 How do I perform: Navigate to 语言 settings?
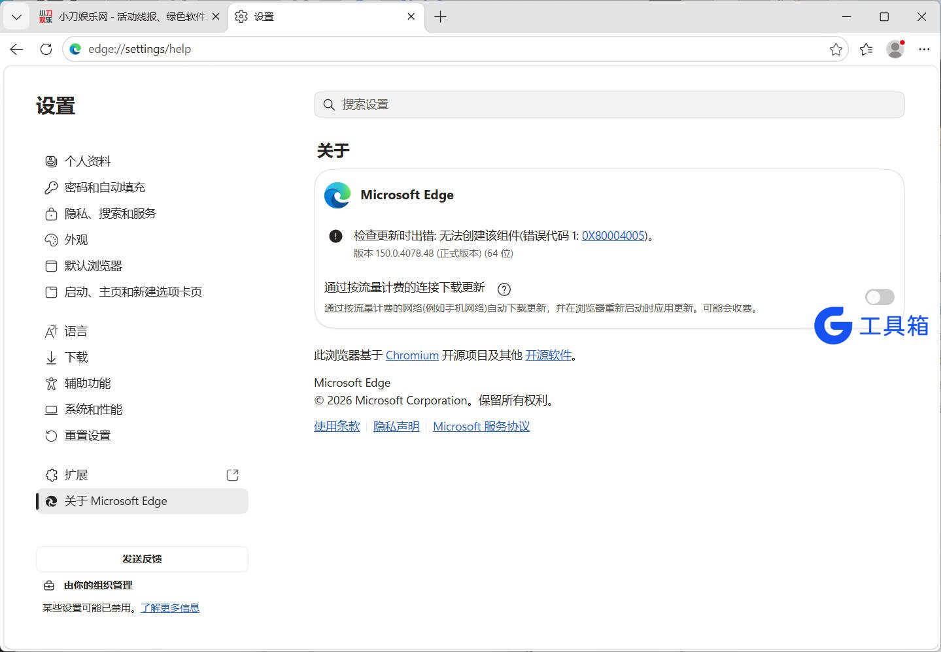pyautogui.click(x=142, y=331)
